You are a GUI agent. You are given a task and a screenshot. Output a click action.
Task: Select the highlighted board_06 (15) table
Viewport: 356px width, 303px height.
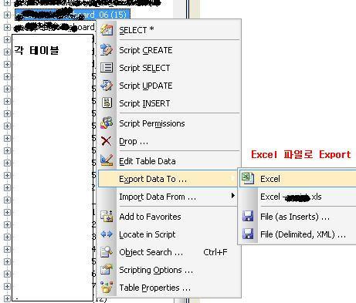point(73,15)
